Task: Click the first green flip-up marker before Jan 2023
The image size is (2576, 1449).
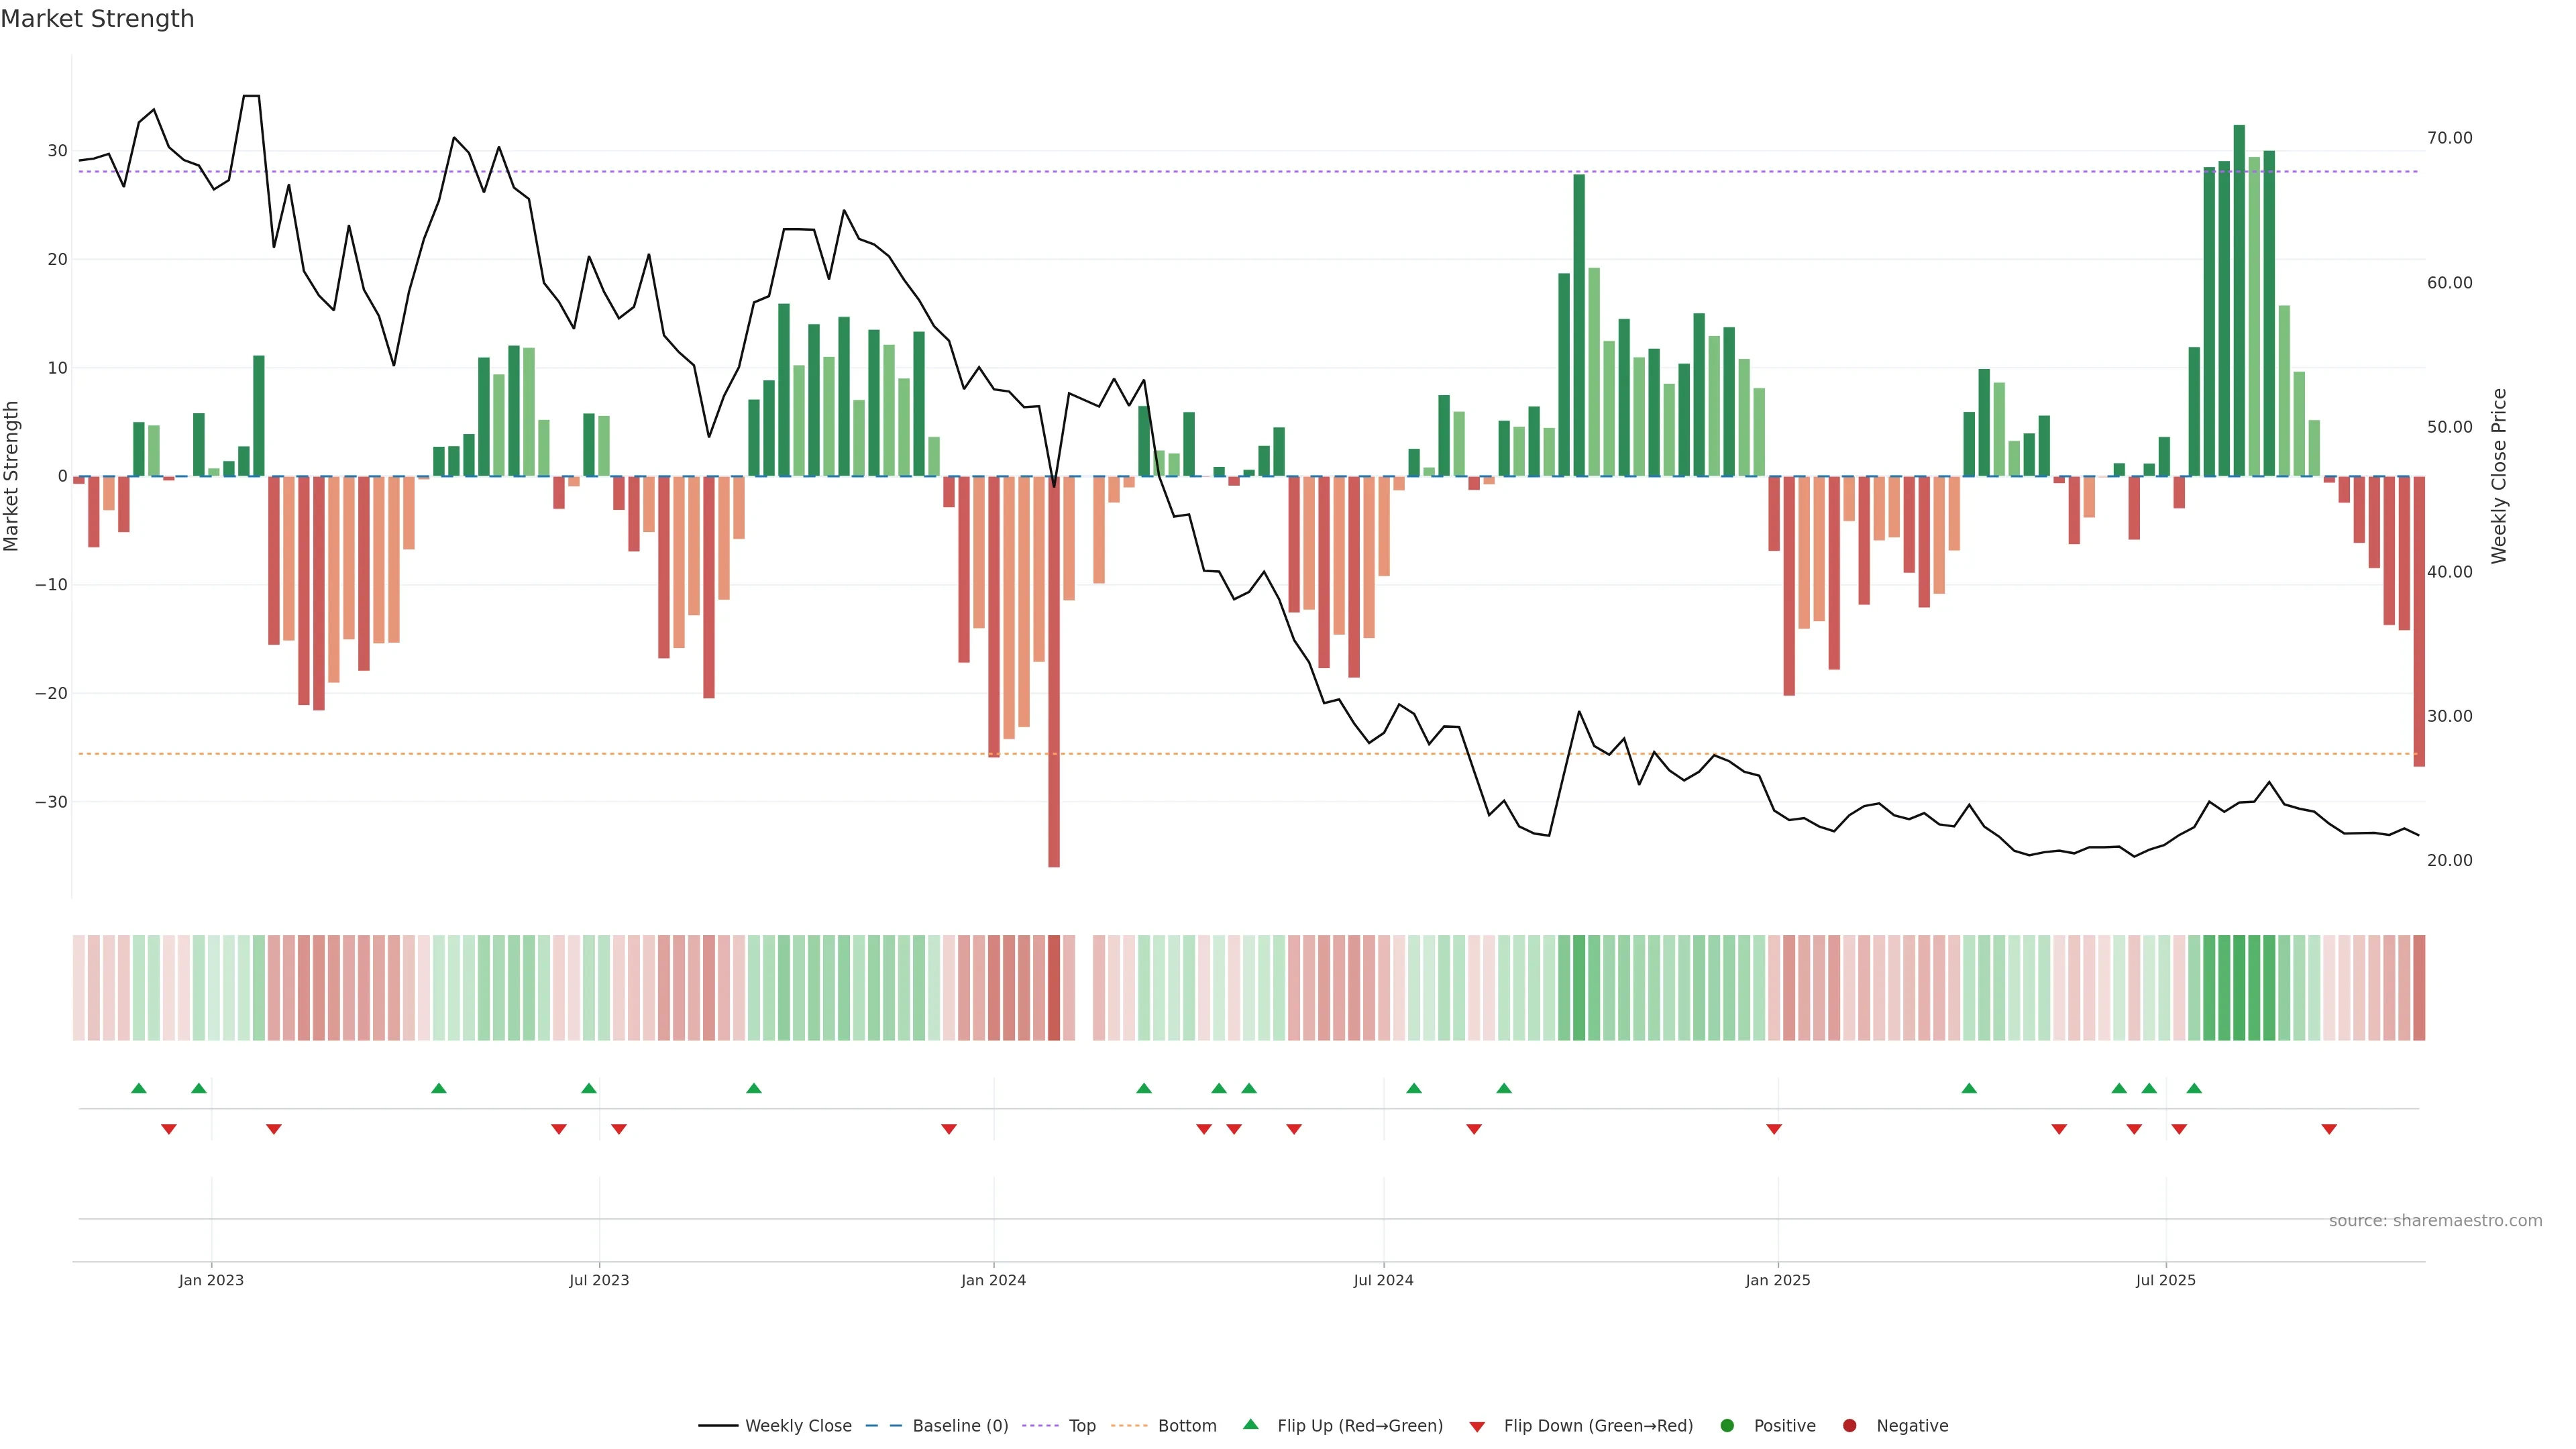Action: pos(139,1088)
